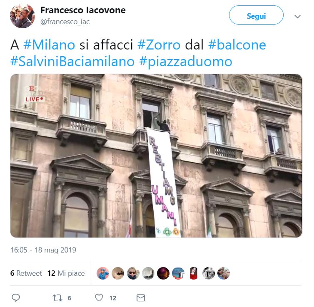
Task: Expand the tweet options chevron
Action: tap(298, 16)
